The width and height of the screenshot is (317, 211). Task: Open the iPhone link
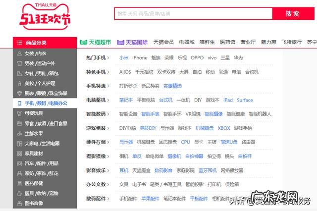pos(140,58)
